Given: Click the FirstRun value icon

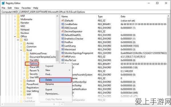Looking at the screenshot, I should 63,42.
